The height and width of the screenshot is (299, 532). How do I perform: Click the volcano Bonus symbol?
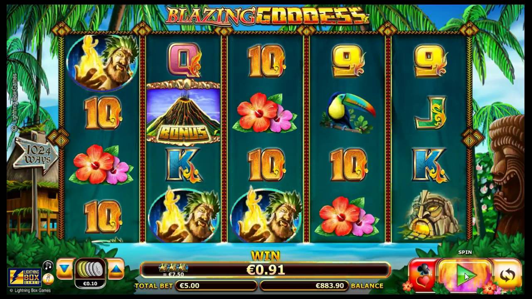(x=183, y=113)
